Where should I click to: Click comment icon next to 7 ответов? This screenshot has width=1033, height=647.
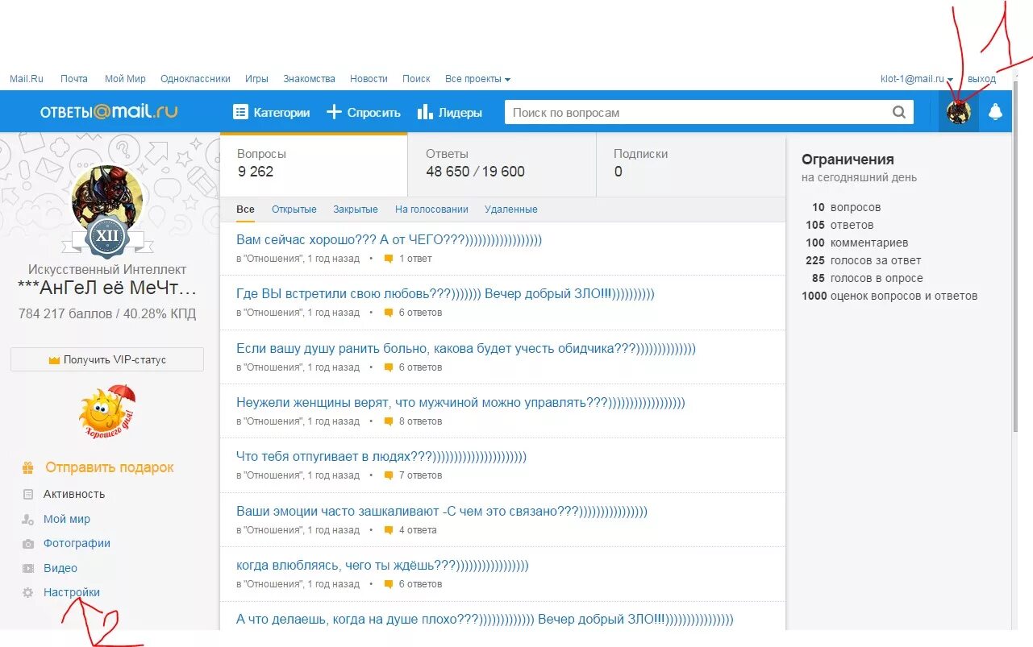click(x=388, y=475)
